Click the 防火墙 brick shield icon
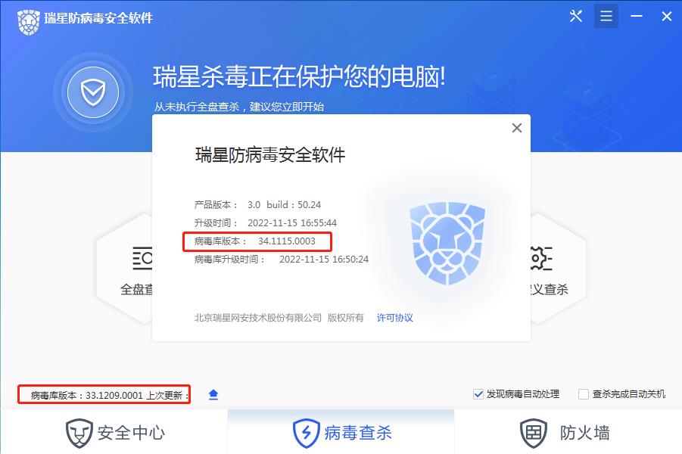The width and height of the screenshot is (682, 454). point(534,433)
